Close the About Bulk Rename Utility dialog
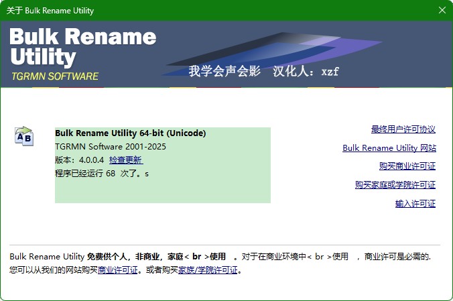The width and height of the screenshot is (453, 301). 442,10
